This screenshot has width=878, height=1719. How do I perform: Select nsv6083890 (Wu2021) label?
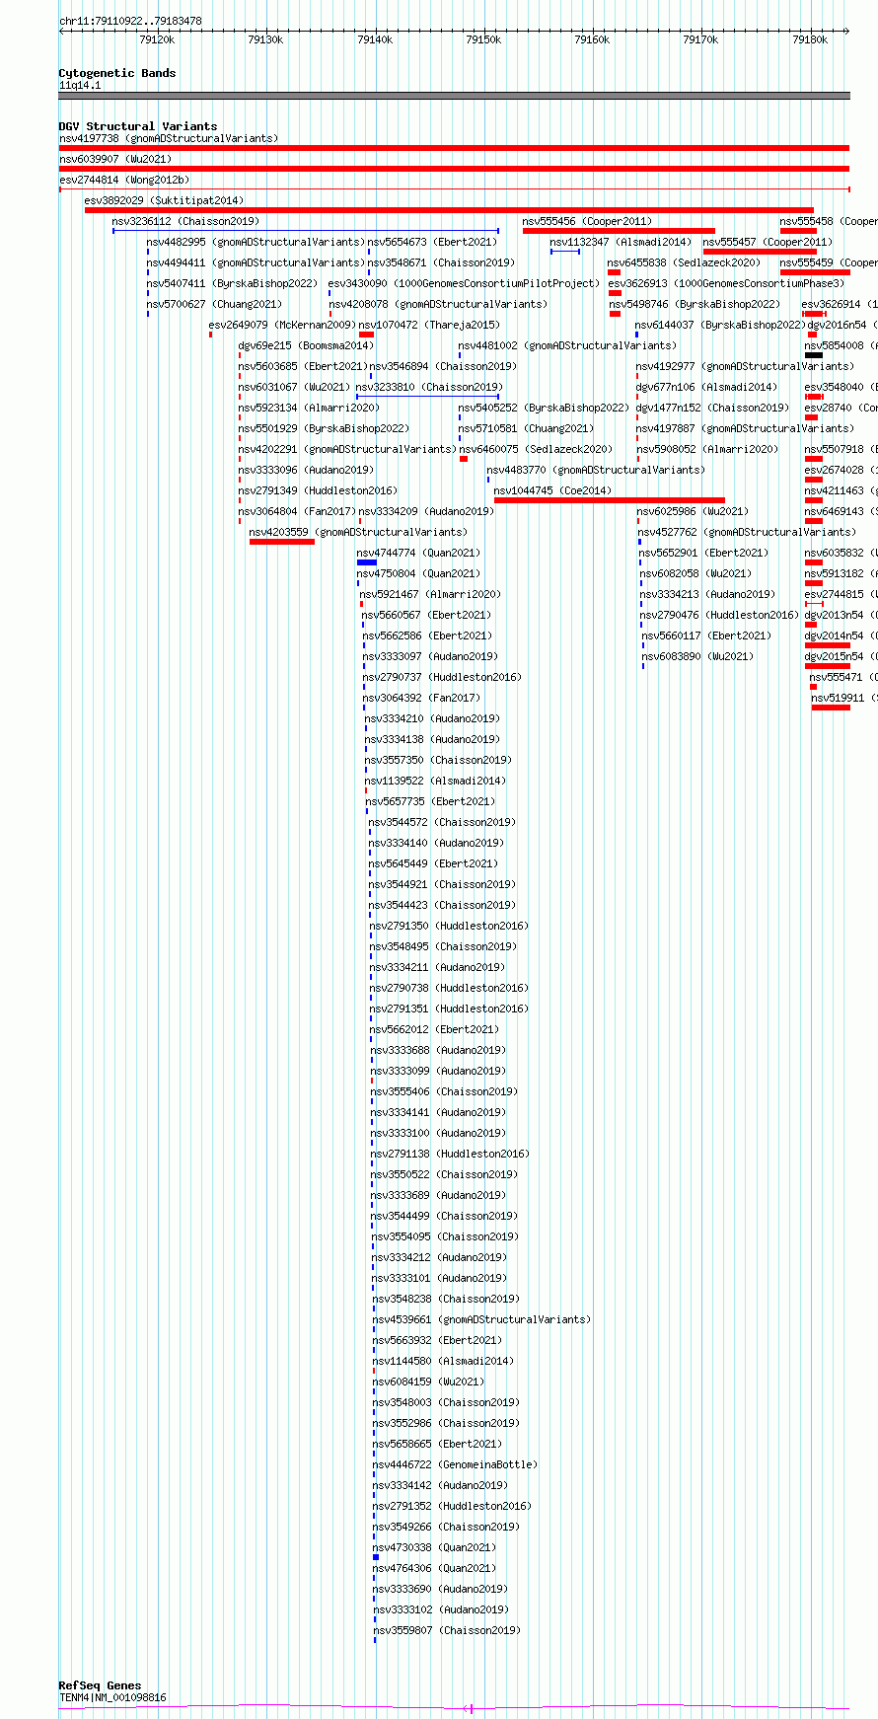698,656
